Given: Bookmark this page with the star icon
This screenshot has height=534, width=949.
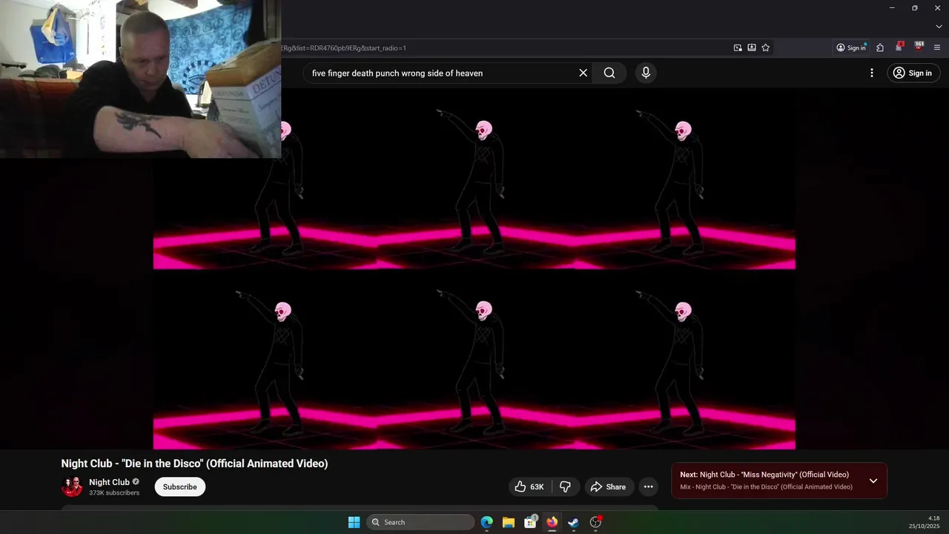Looking at the screenshot, I should (x=766, y=47).
